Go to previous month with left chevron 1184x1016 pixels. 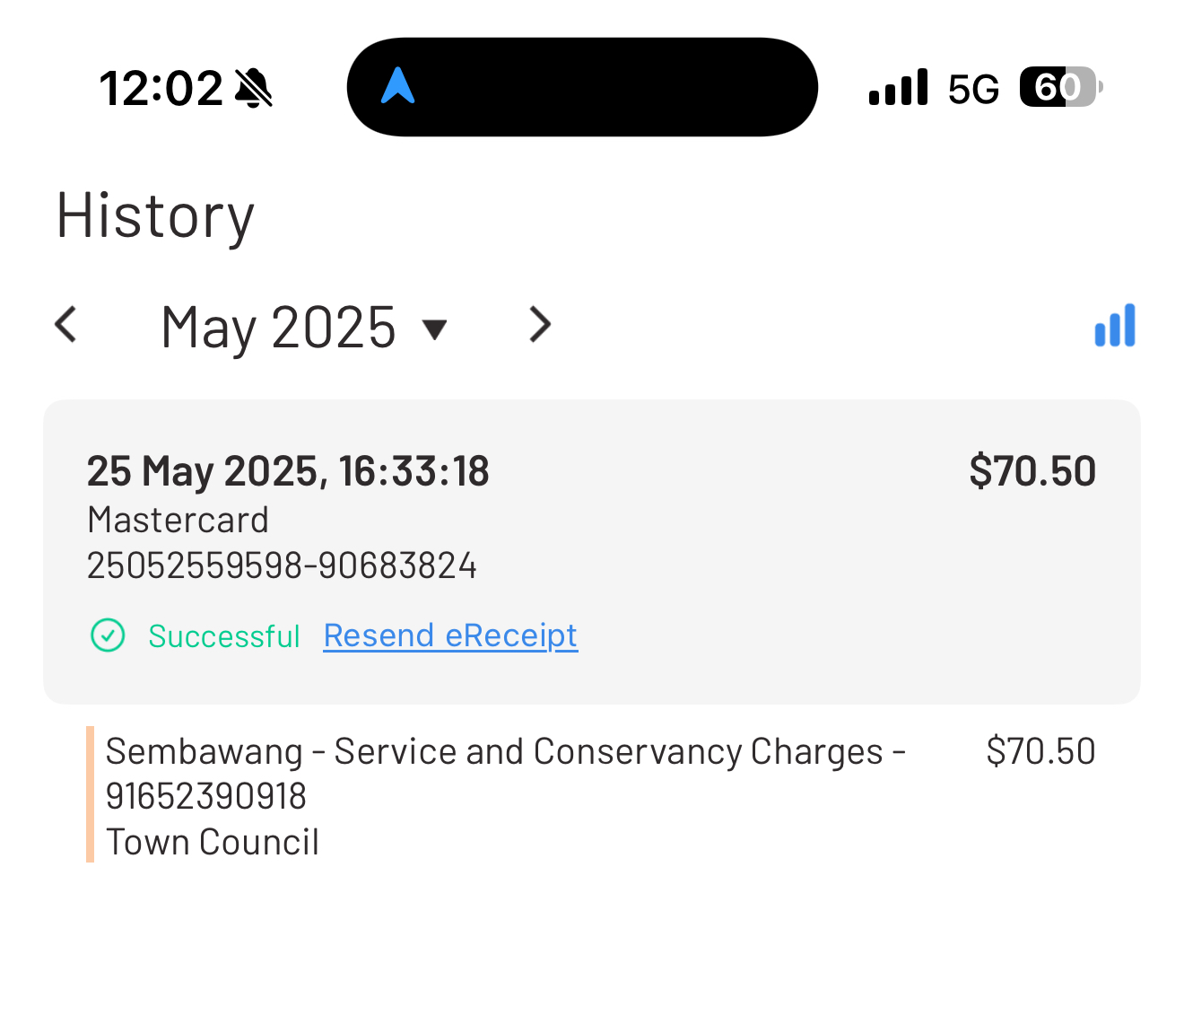click(x=65, y=325)
